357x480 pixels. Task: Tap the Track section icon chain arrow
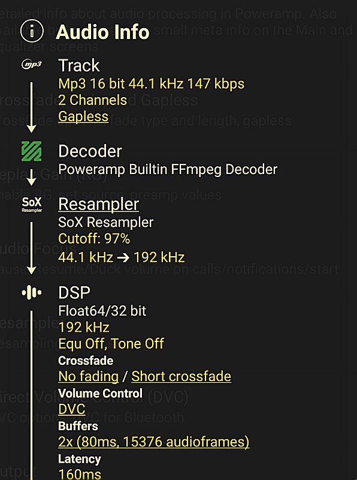pos(31,105)
